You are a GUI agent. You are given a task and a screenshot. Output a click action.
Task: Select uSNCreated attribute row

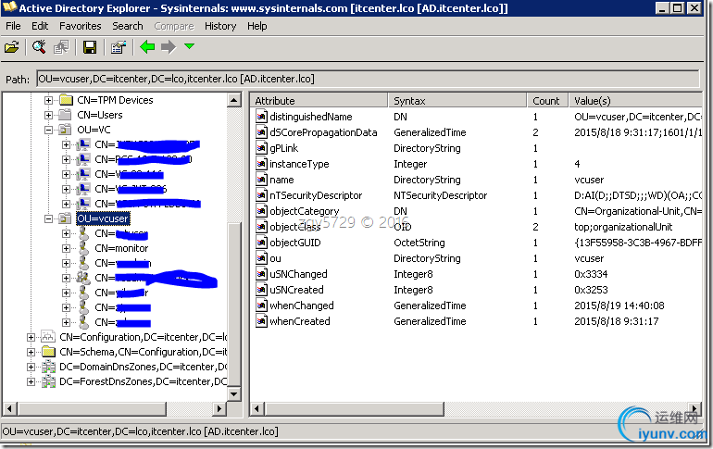478,290
